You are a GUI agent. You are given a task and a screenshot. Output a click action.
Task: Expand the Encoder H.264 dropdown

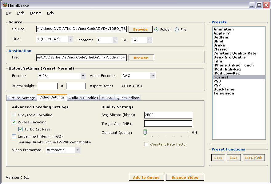coord(83,76)
